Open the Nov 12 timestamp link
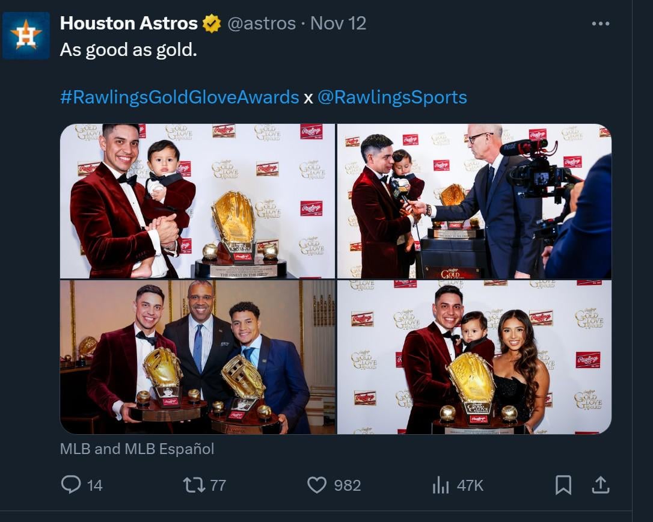The width and height of the screenshot is (653, 522). pyautogui.click(x=338, y=23)
